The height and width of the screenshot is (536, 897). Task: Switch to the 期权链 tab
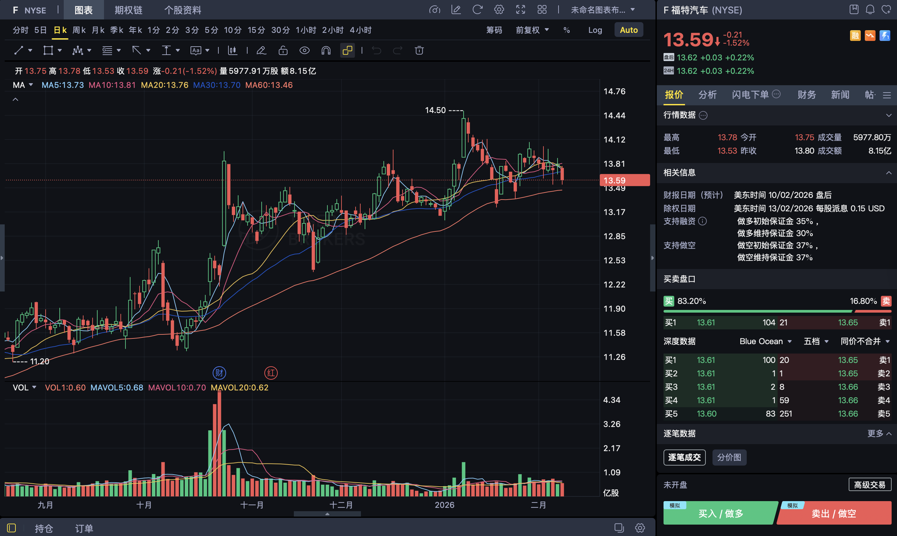pyautogui.click(x=128, y=10)
